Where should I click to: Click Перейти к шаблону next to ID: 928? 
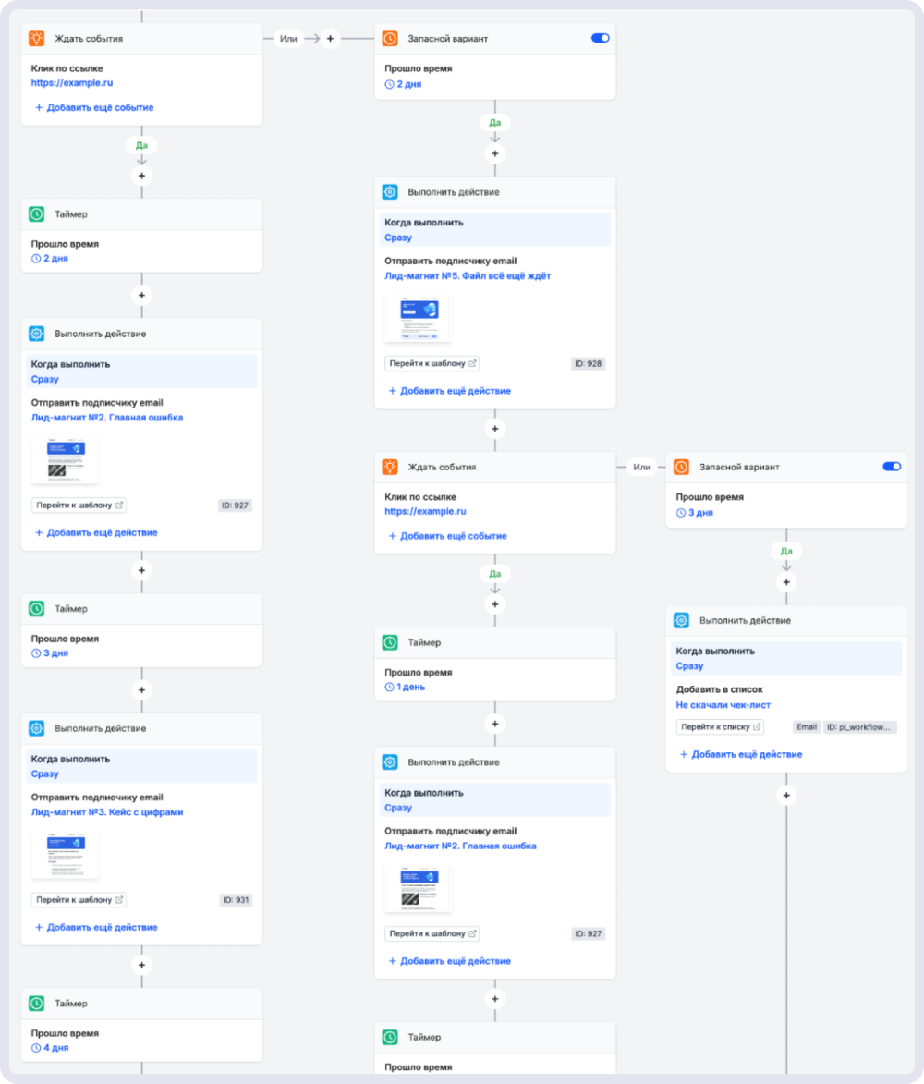pos(432,363)
